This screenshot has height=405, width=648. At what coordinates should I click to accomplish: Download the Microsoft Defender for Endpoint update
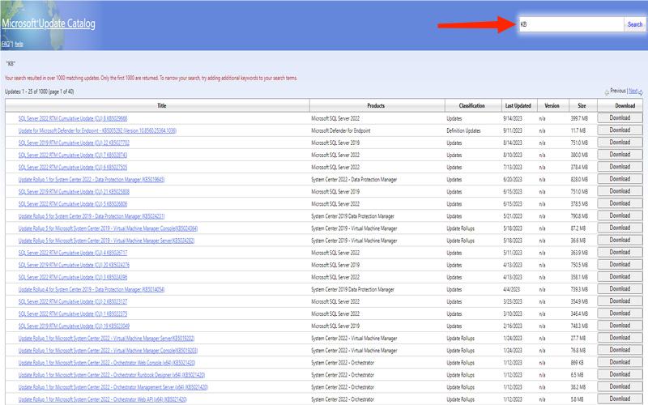click(x=620, y=130)
